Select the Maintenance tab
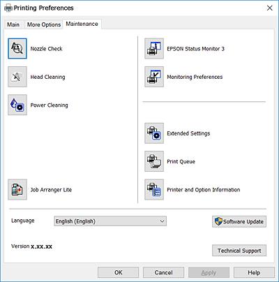The image size is (279, 282). pos(82,24)
